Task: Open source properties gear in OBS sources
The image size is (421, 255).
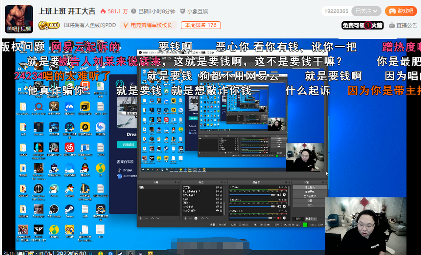Action: tap(196, 218)
